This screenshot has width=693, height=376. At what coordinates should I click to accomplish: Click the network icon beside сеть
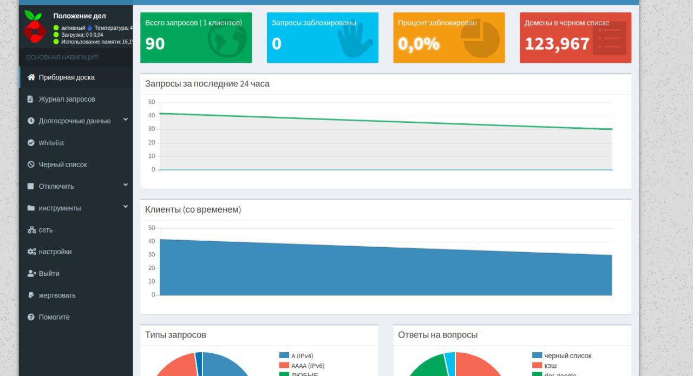point(31,230)
